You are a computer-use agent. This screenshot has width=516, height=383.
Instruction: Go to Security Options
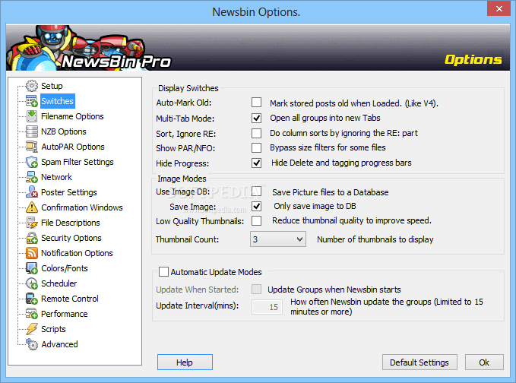point(71,238)
